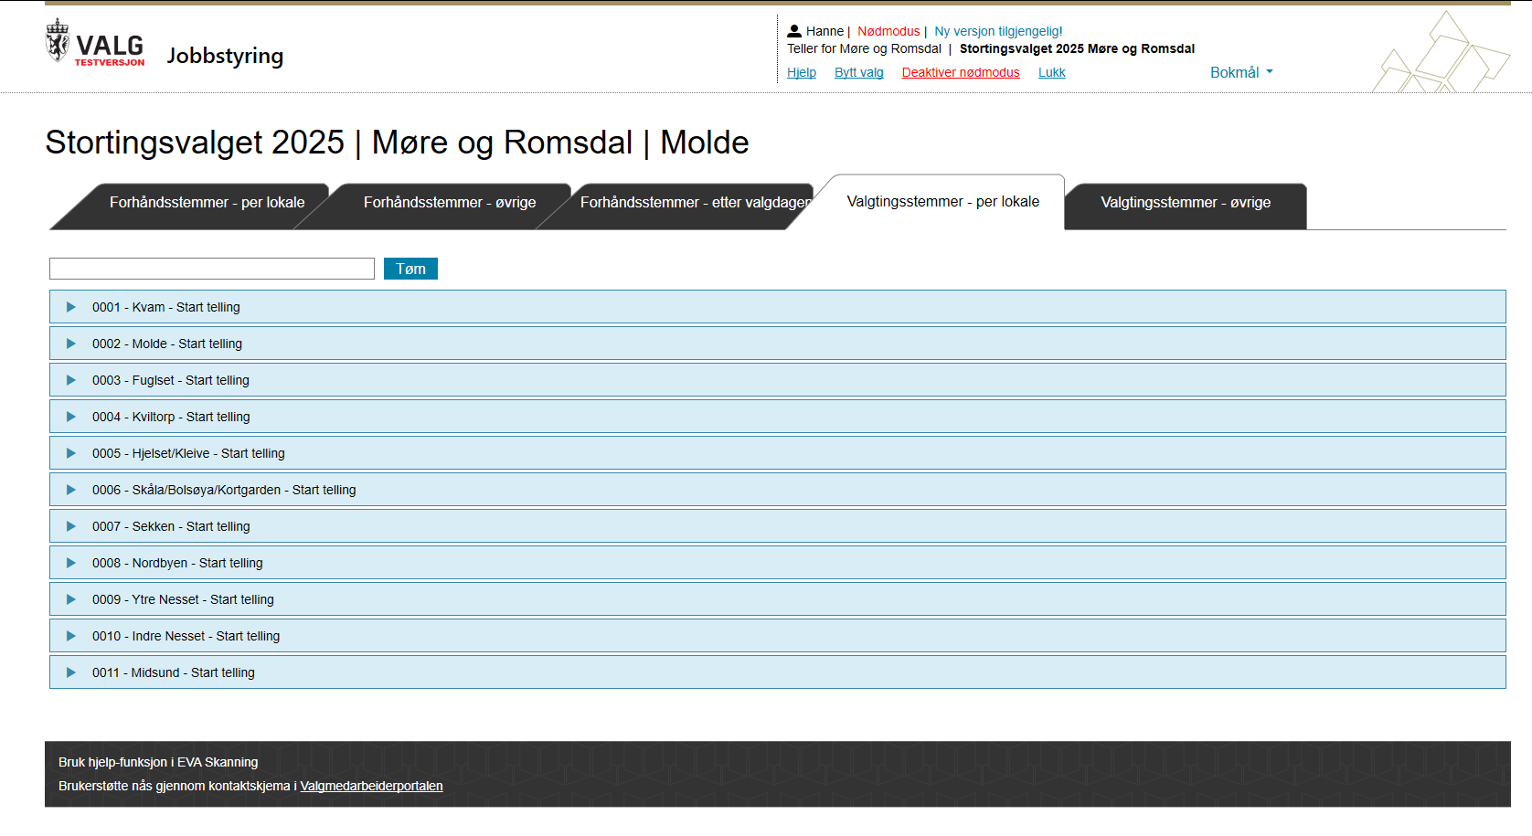
Task: Click the Lukk link
Action: (x=1051, y=72)
